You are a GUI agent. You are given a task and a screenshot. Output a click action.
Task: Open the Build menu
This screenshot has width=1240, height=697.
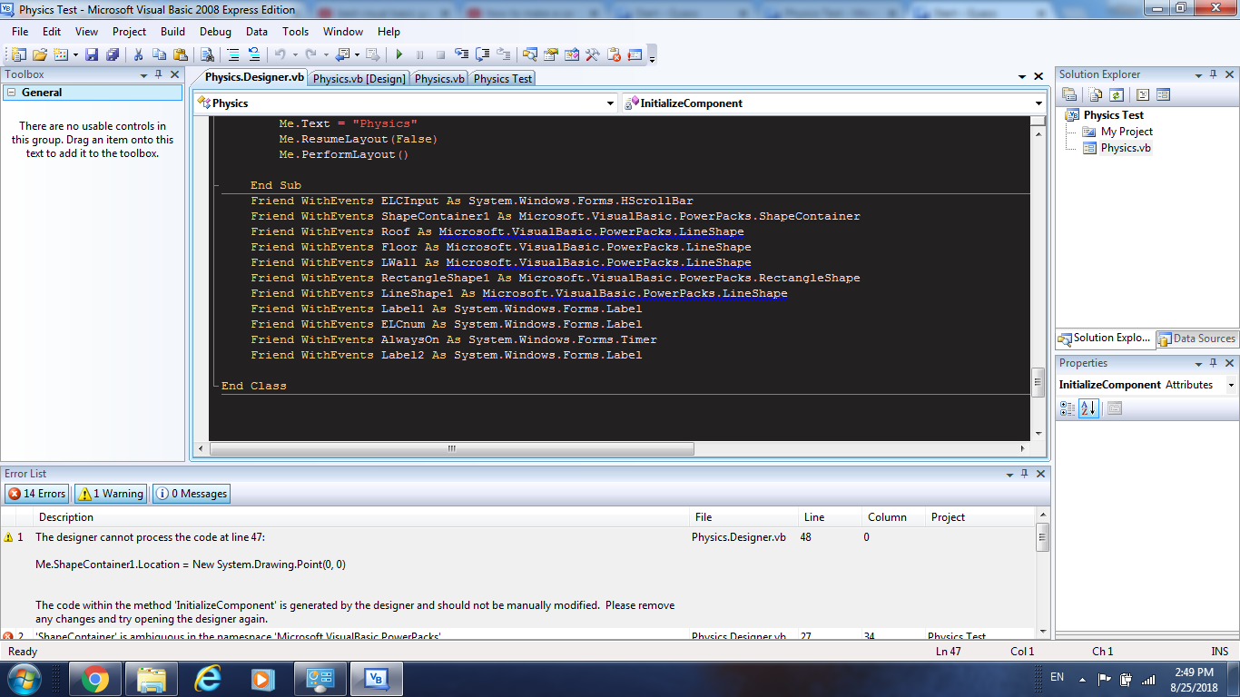coord(172,31)
